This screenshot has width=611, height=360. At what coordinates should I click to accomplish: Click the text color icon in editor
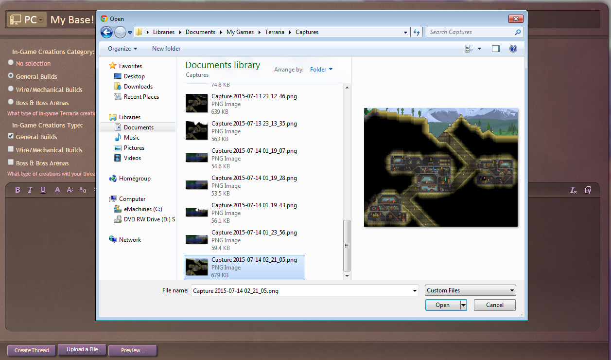coord(57,190)
